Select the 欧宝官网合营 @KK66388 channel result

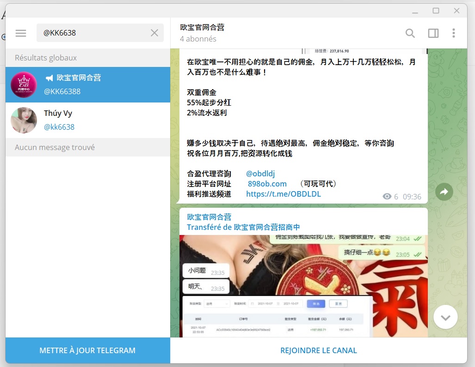click(88, 84)
